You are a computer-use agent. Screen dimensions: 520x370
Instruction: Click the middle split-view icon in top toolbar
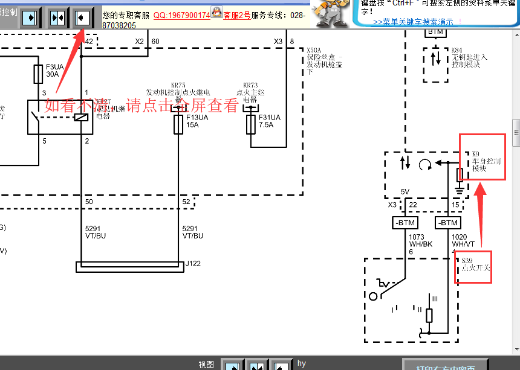pyautogui.click(x=57, y=18)
